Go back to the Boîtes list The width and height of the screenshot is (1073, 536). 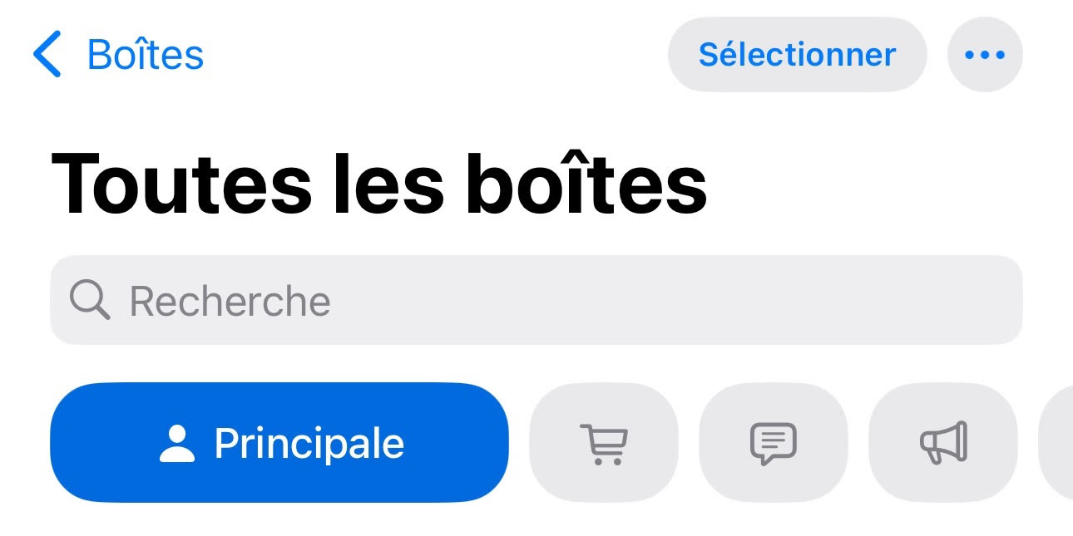[118, 54]
